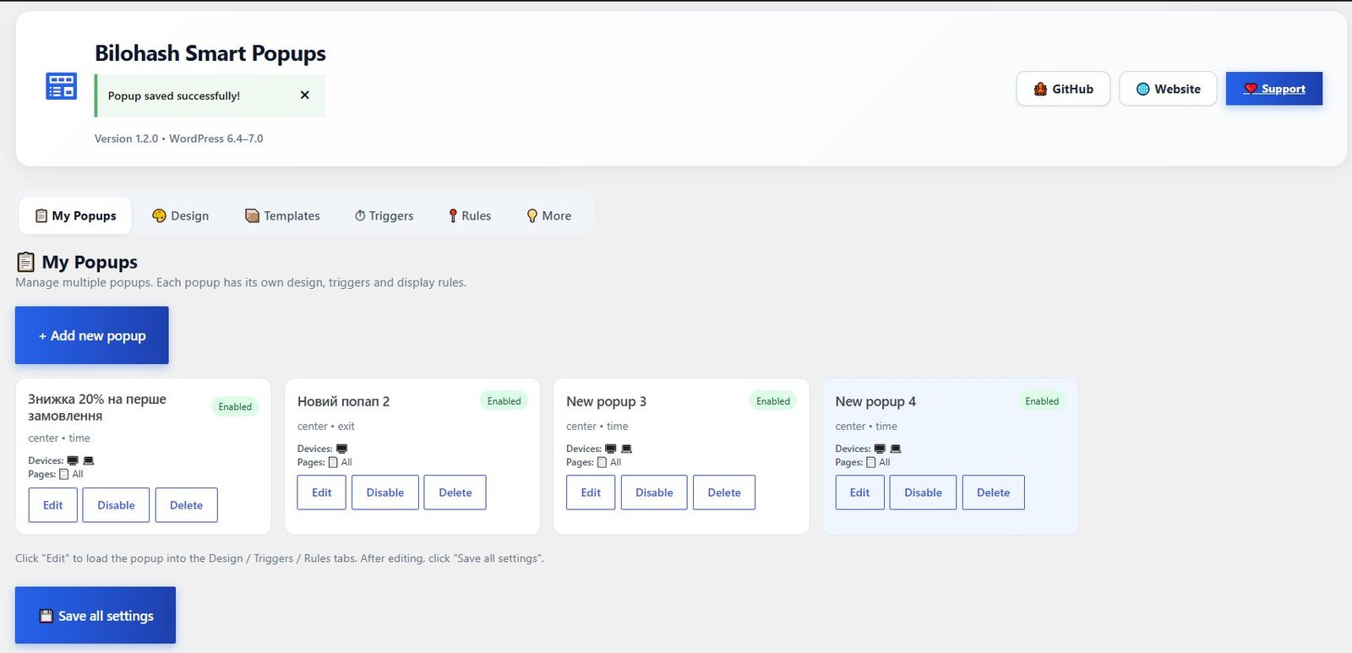Click the pages icon in 'Знижка 20%' card
Viewport: 1352px width, 653px height.
point(63,474)
